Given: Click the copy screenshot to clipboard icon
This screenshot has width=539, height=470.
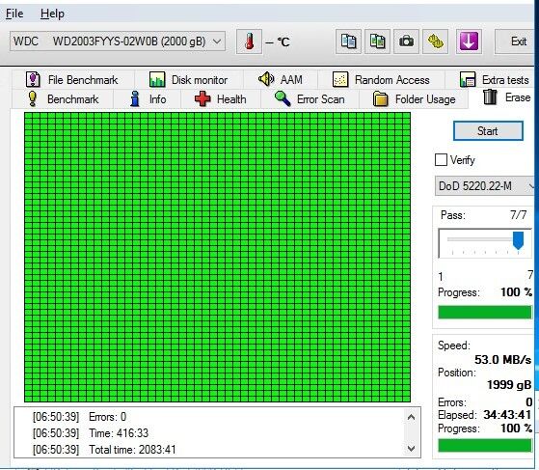Looking at the screenshot, I should point(377,41).
